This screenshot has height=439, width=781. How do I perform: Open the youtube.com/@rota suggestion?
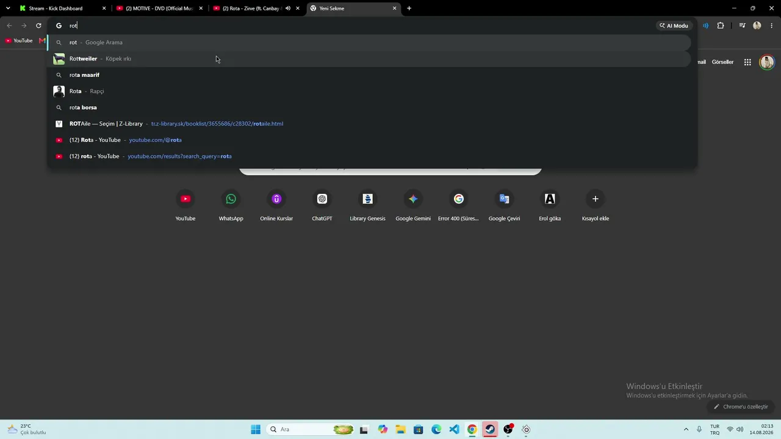(369, 140)
